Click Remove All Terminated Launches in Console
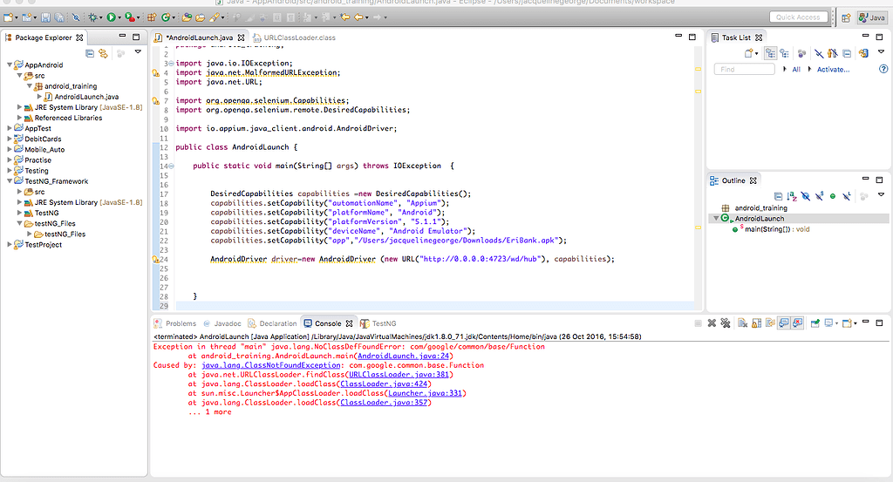Screen dimensions: 893x482 [x=726, y=323]
